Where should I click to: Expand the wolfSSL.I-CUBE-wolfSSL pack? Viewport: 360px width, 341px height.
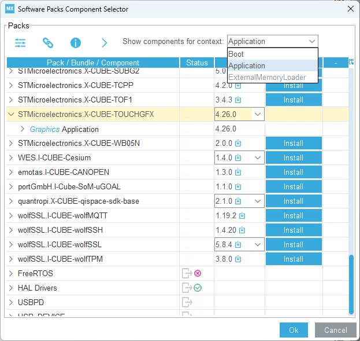point(11,244)
